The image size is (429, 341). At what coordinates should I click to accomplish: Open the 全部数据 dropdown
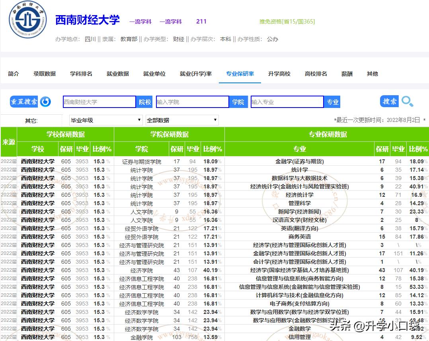(x=182, y=120)
